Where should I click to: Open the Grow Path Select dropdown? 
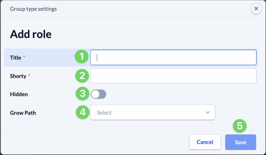[x=152, y=112]
